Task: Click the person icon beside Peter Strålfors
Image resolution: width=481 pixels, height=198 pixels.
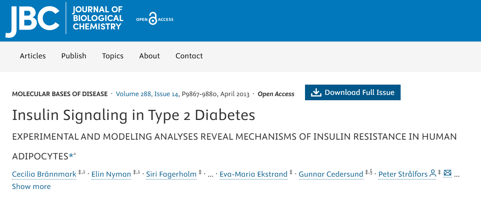Action: [432, 173]
